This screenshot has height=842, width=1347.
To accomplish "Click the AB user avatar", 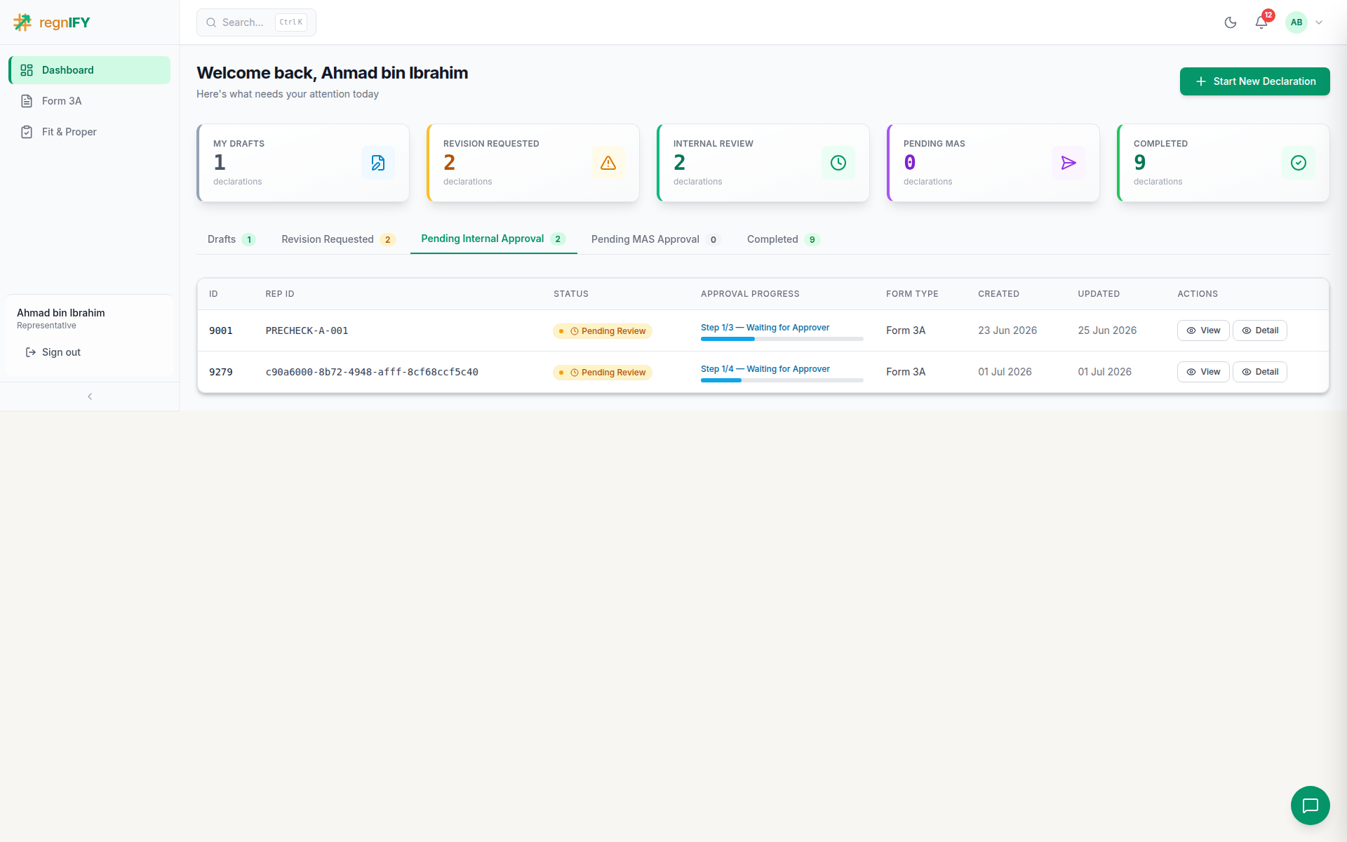I will point(1296,22).
